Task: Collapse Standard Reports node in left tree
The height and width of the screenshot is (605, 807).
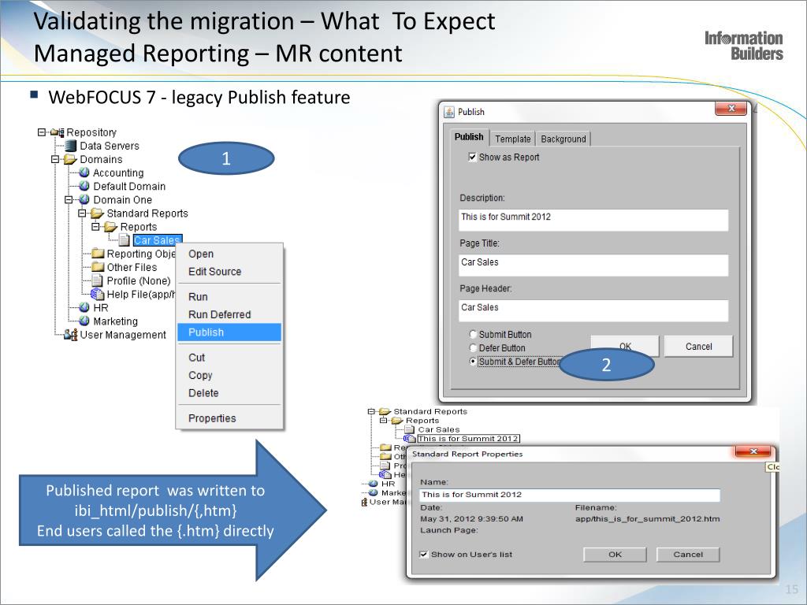Action: coord(82,213)
